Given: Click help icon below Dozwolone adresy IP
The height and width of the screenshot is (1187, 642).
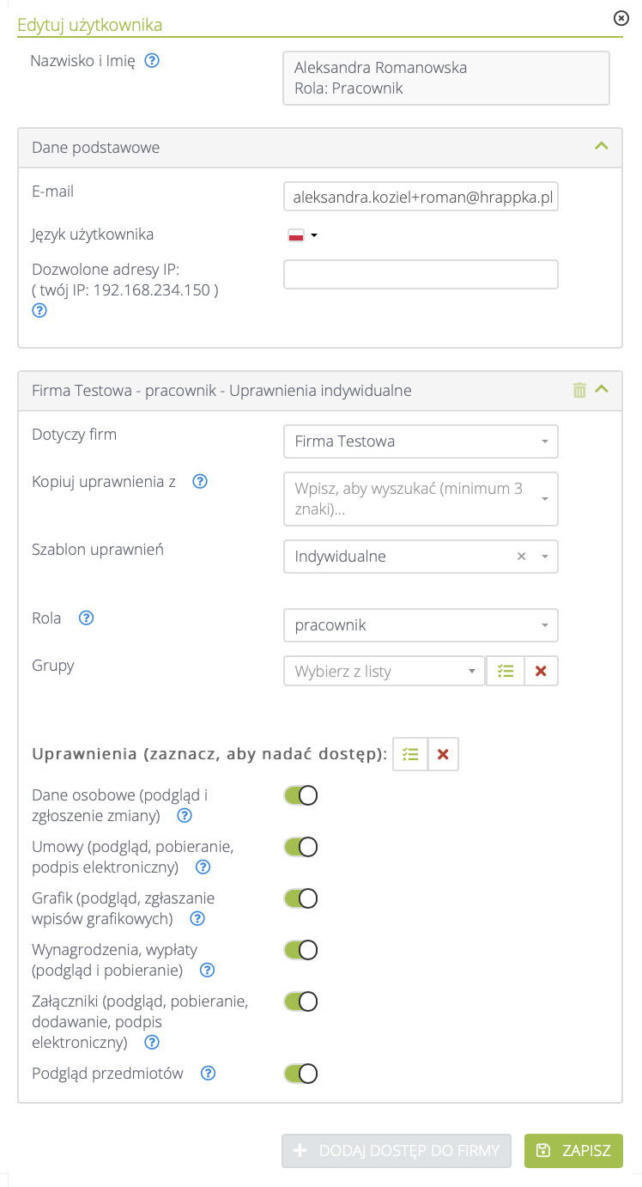Looking at the screenshot, I should click(x=39, y=311).
